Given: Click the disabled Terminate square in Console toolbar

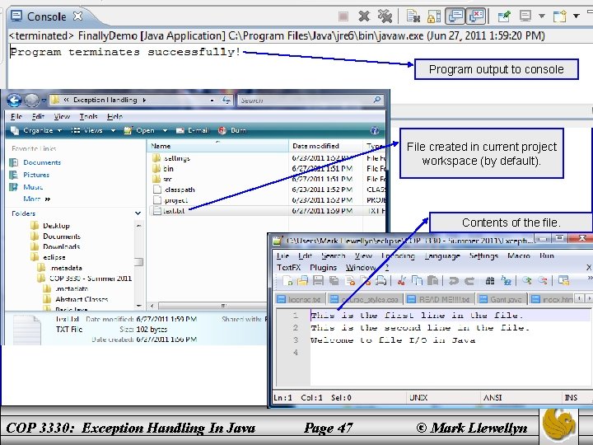Looking at the screenshot, I should click(x=343, y=16).
